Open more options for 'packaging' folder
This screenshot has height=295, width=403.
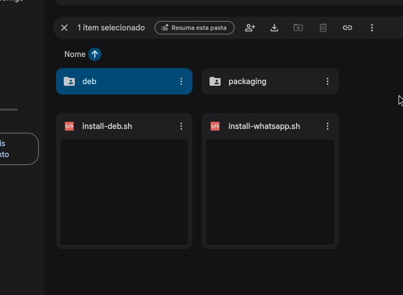(x=328, y=81)
